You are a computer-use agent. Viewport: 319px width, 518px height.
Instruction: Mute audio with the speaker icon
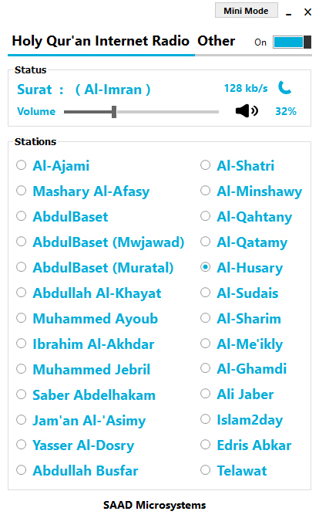coord(247,111)
